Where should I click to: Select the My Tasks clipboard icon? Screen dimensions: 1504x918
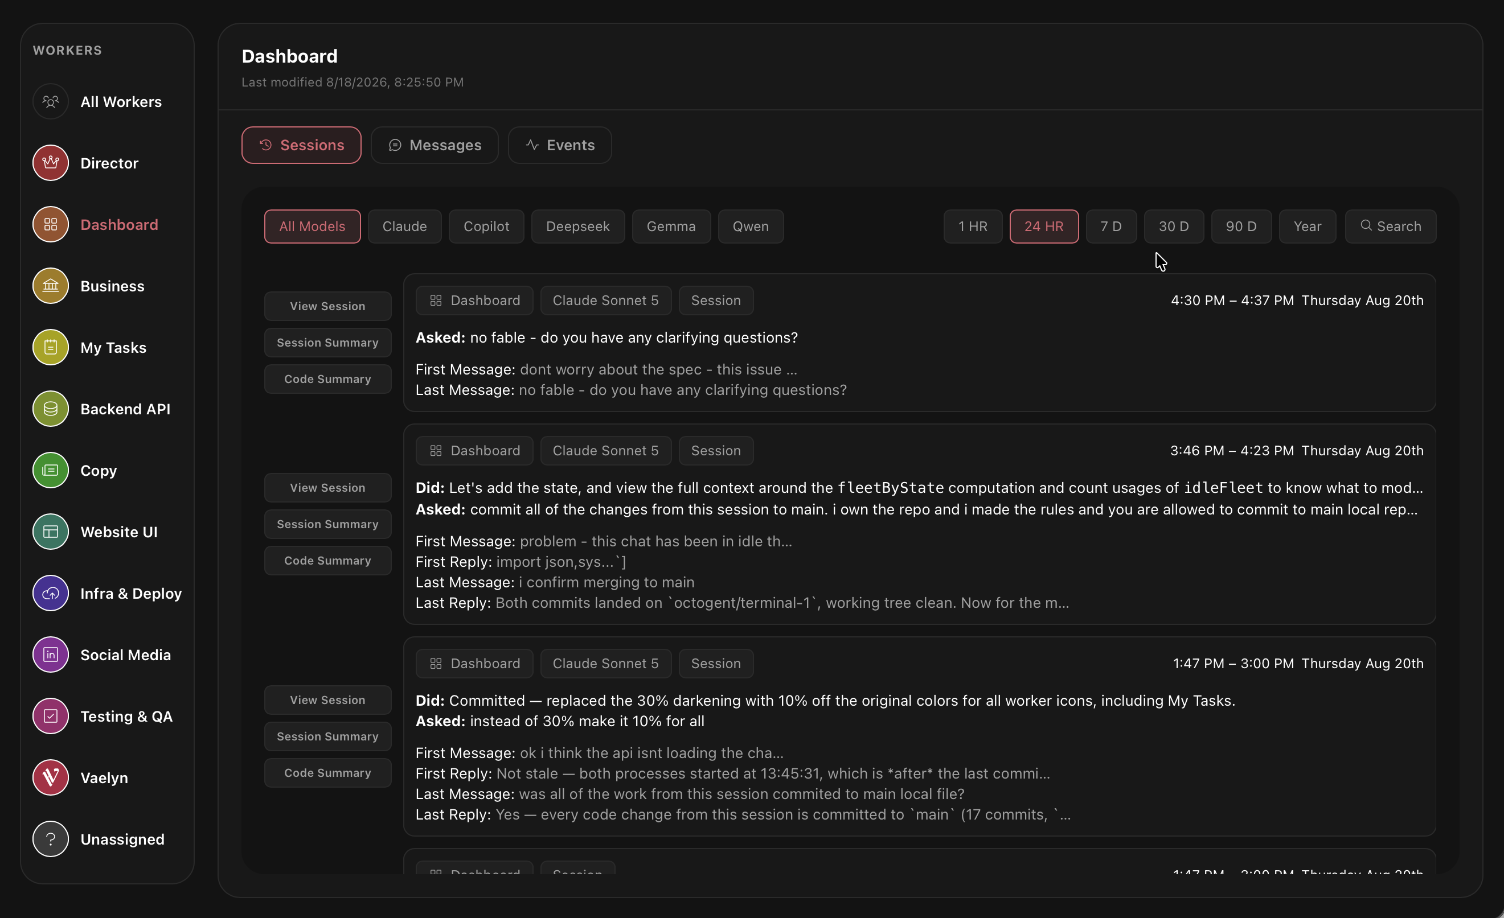51,348
